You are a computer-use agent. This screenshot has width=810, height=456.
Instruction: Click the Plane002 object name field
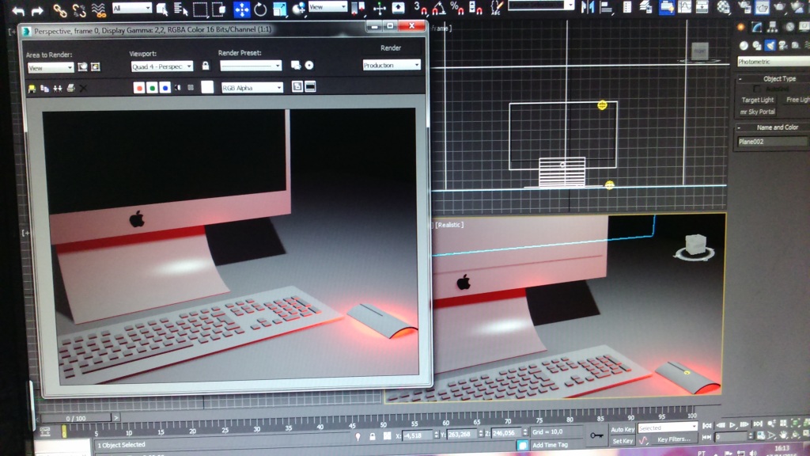coord(771,142)
